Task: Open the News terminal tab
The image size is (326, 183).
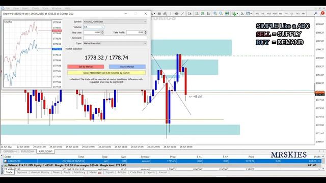Action: tap(56, 172)
